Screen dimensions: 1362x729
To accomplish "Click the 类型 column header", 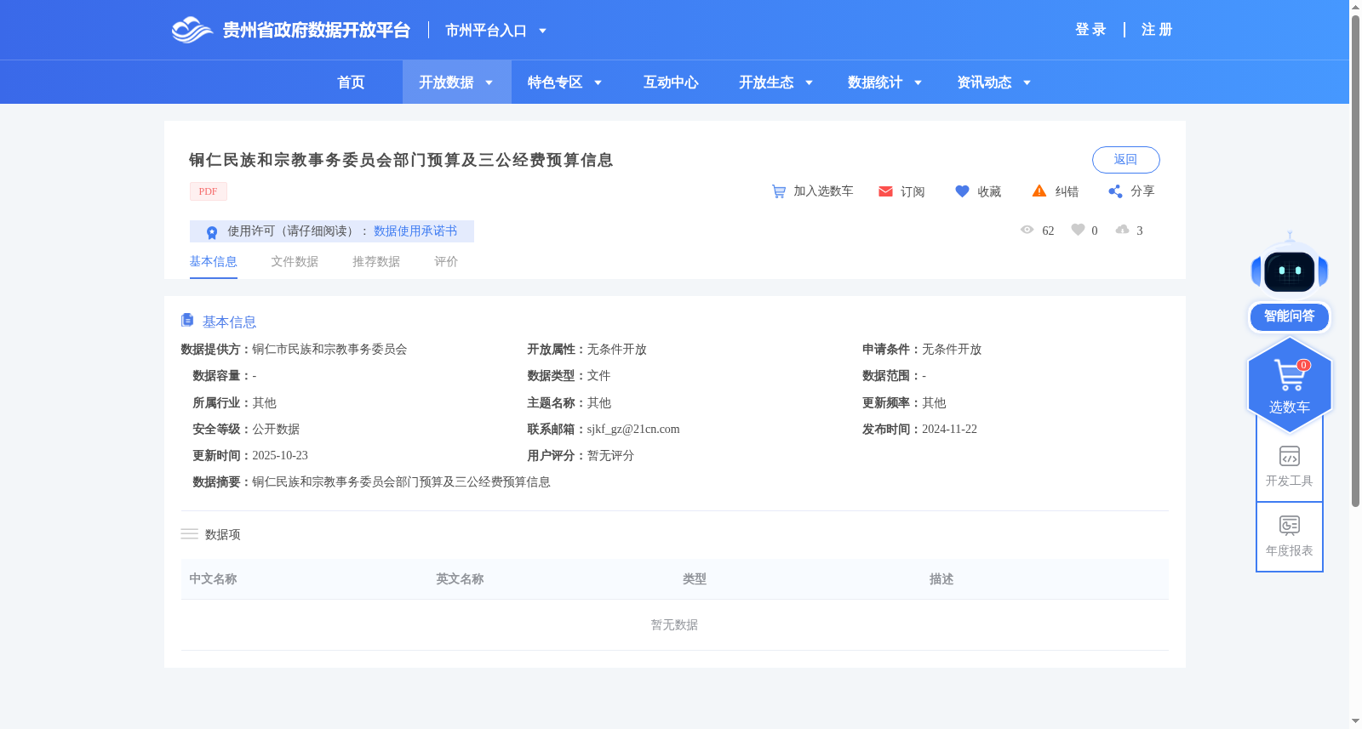I will click(x=695, y=579).
